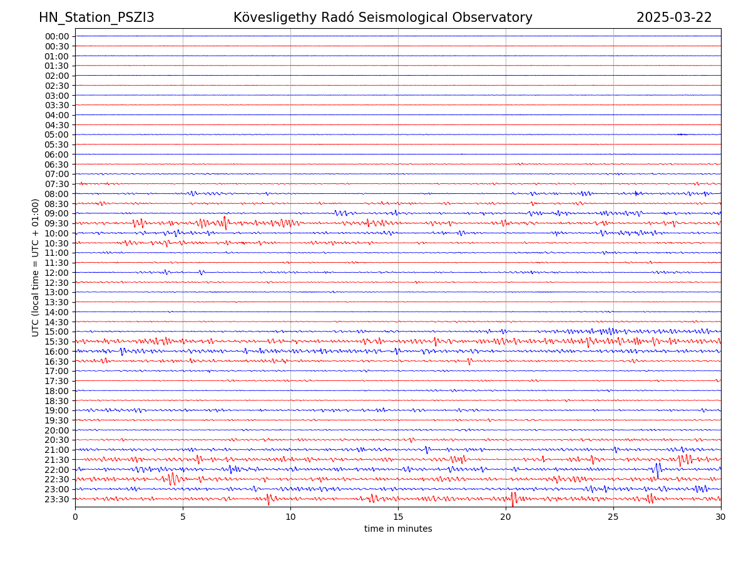This screenshot has height=563, width=751.
Task: Click the 15 tick on the minutes axis
Action: pos(398,517)
